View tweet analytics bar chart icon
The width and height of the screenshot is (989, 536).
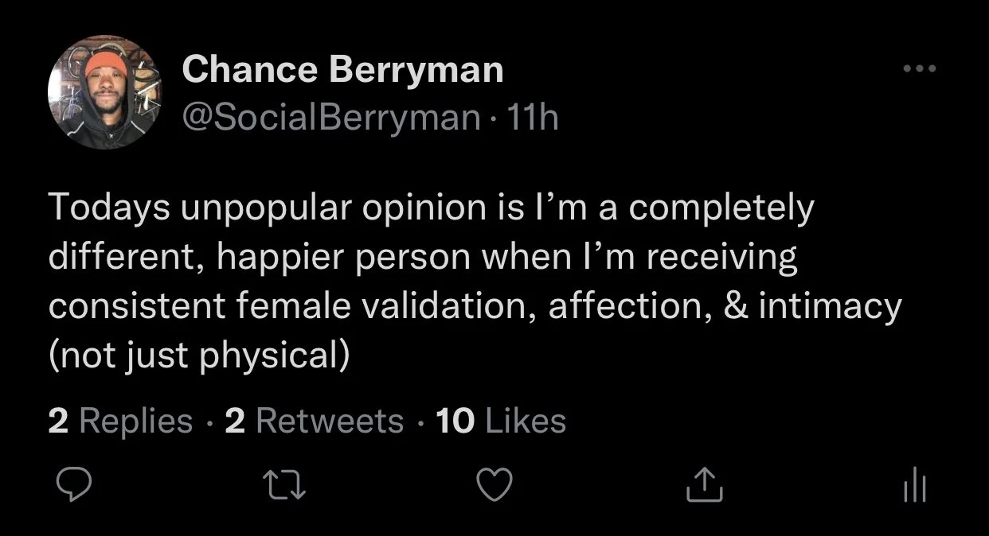(915, 484)
